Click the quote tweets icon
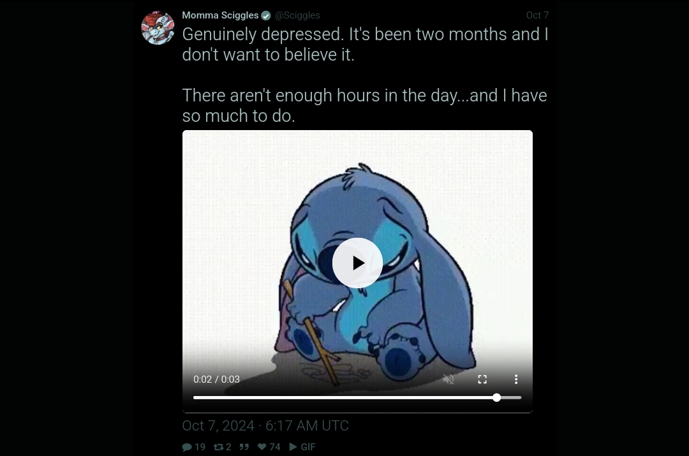 (x=244, y=447)
